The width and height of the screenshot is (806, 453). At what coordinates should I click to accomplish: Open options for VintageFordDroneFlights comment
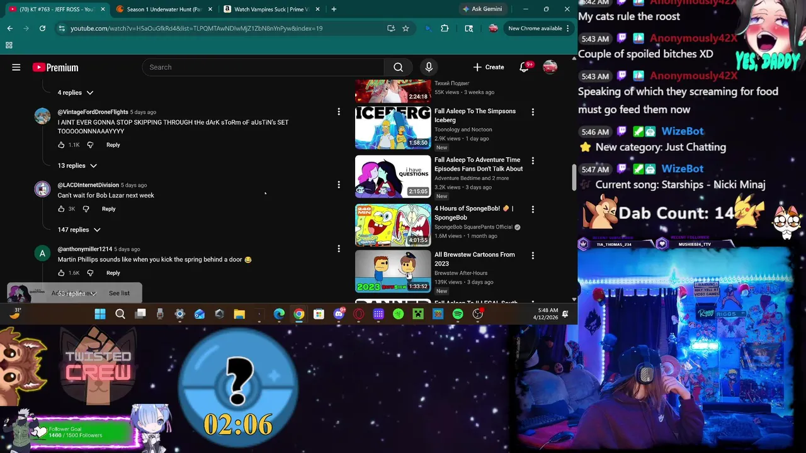tap(339, 112)
